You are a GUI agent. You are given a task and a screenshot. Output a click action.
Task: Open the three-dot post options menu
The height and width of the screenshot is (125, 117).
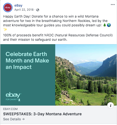113,5
